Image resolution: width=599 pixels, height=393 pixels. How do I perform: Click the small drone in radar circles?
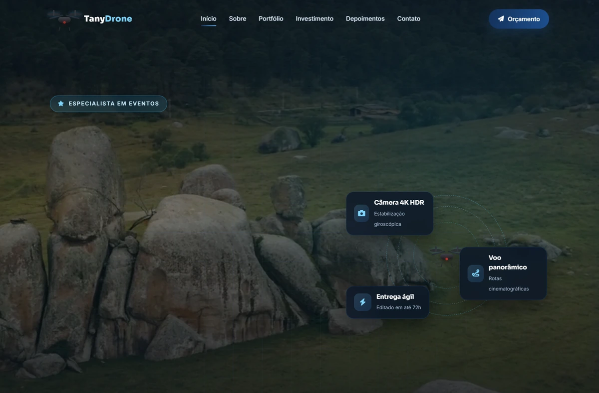446,256
